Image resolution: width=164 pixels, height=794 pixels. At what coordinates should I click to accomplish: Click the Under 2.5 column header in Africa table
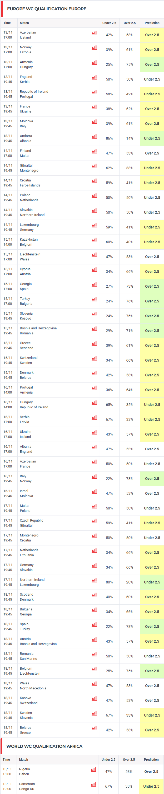[x=108, y=760]
